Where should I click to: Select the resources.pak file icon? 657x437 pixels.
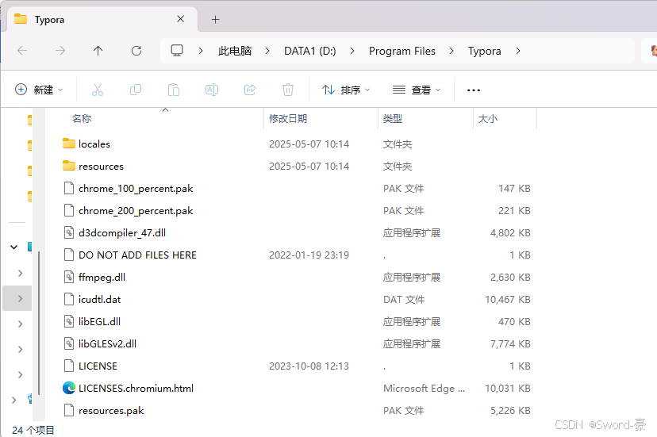pos(69,410)
